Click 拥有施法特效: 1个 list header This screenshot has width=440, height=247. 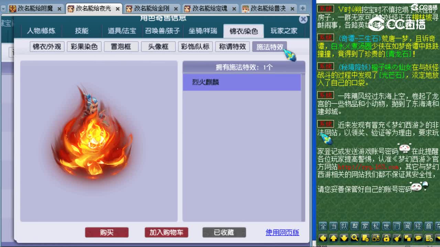click(x=244, y=67)
